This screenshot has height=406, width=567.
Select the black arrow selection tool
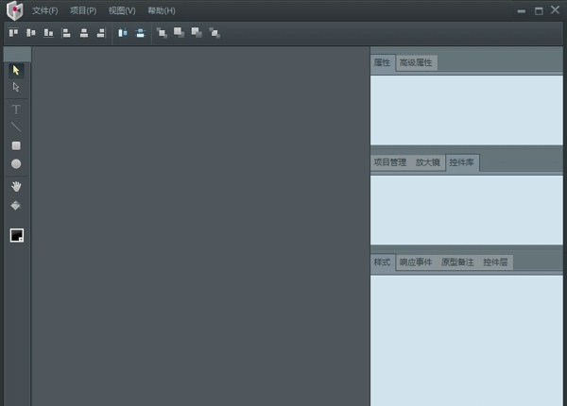pos(16,70)
